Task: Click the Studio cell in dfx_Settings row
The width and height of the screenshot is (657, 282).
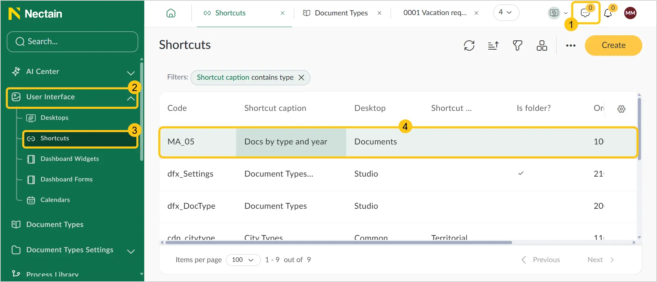Action: (x=366, y=174)
